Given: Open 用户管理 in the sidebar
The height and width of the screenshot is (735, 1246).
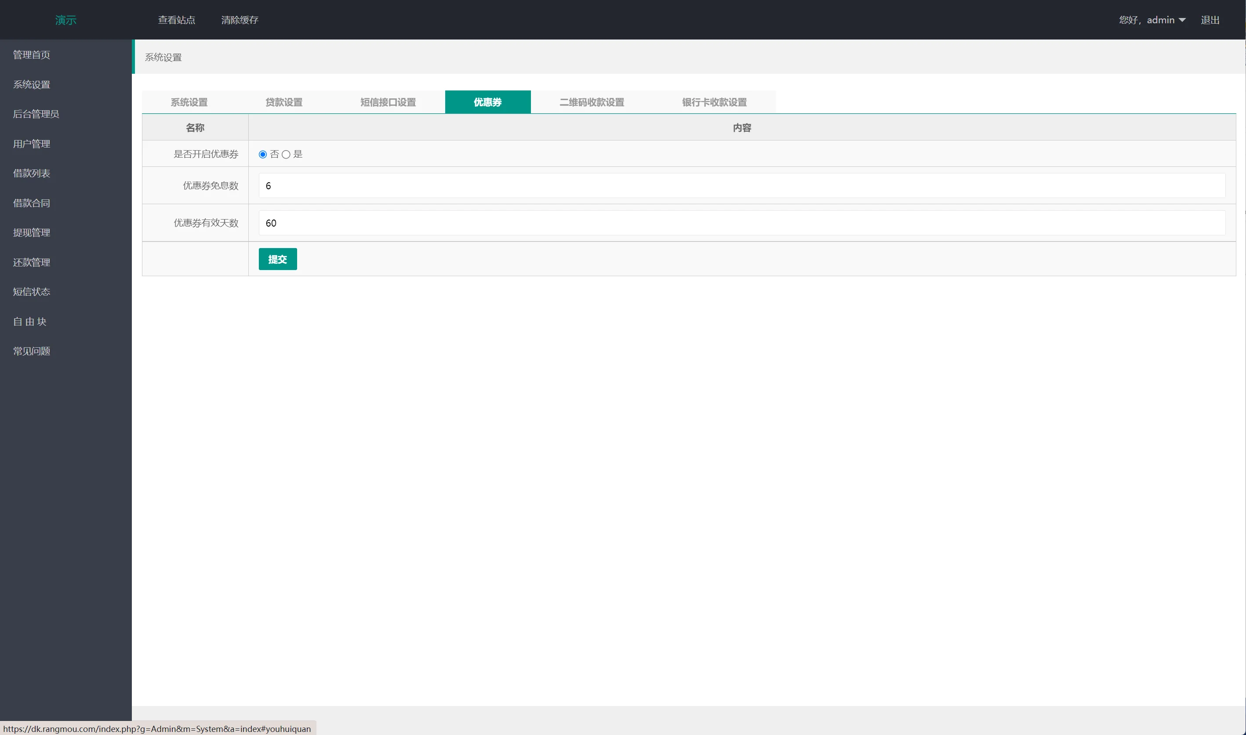Looking at the screenshot, I should coord(32,144).
